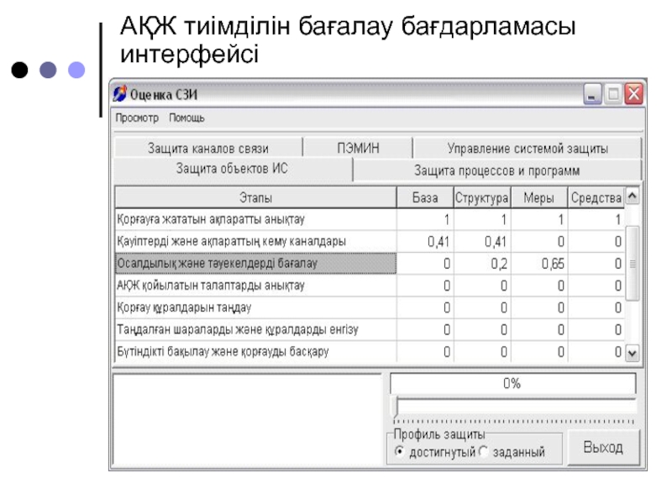Minimize the Оценка СЗИ window
This screenshot has height=504, width=672.
592,94
